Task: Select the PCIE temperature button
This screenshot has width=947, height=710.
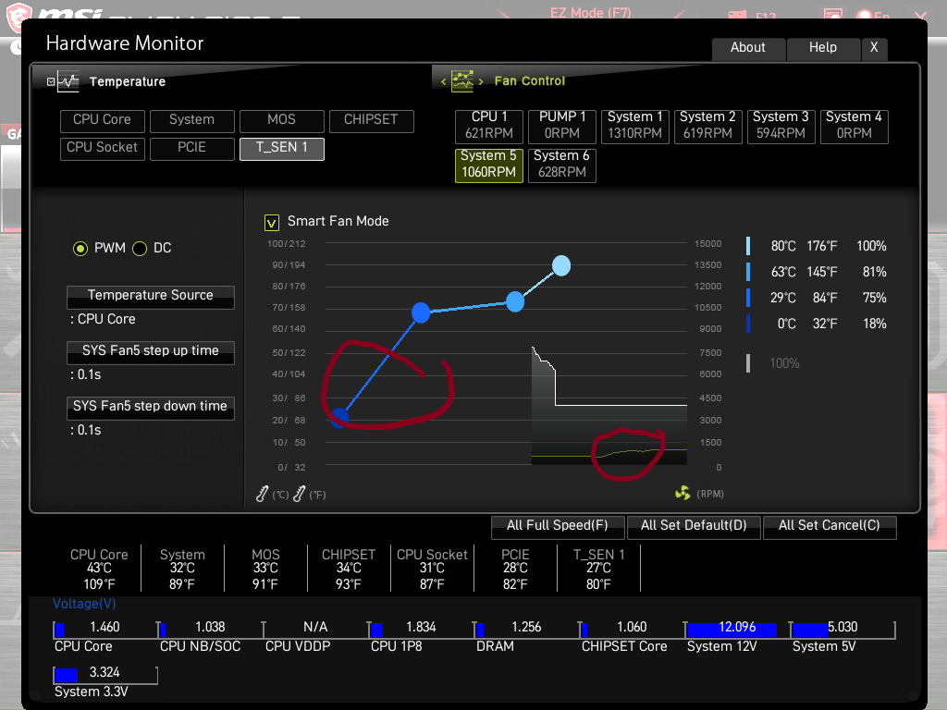Action: [x=192, y=149]
